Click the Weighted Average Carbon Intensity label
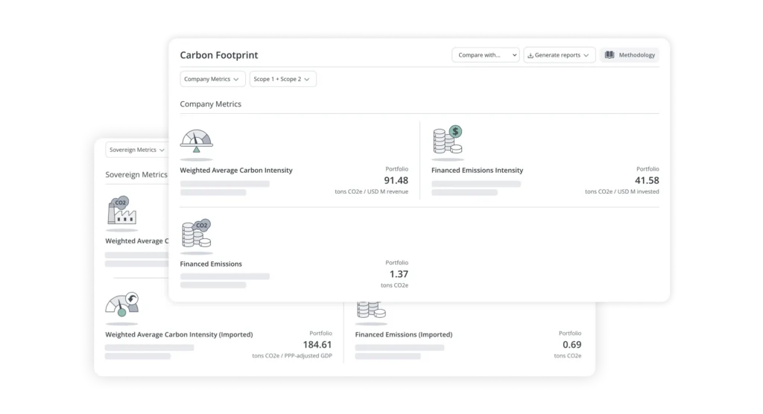The width and height of the screenshot is (763, 414). 236,171
